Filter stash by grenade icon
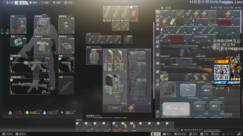The height and width of the screenshot is (136, 243). [x=158, y=46]
